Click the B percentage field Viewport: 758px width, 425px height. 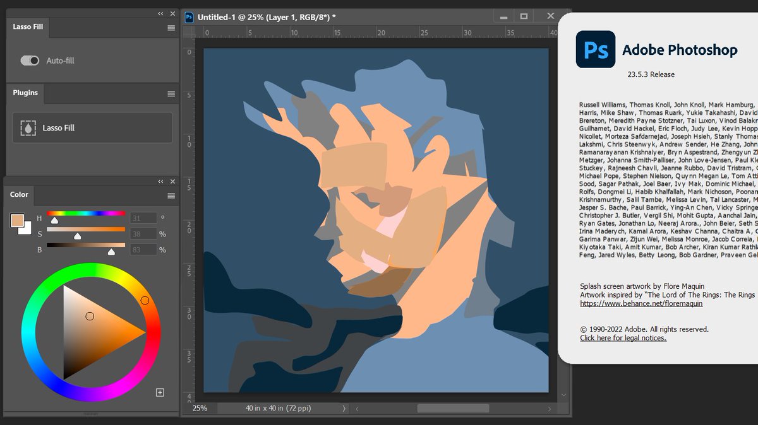[x=143, y=250]
